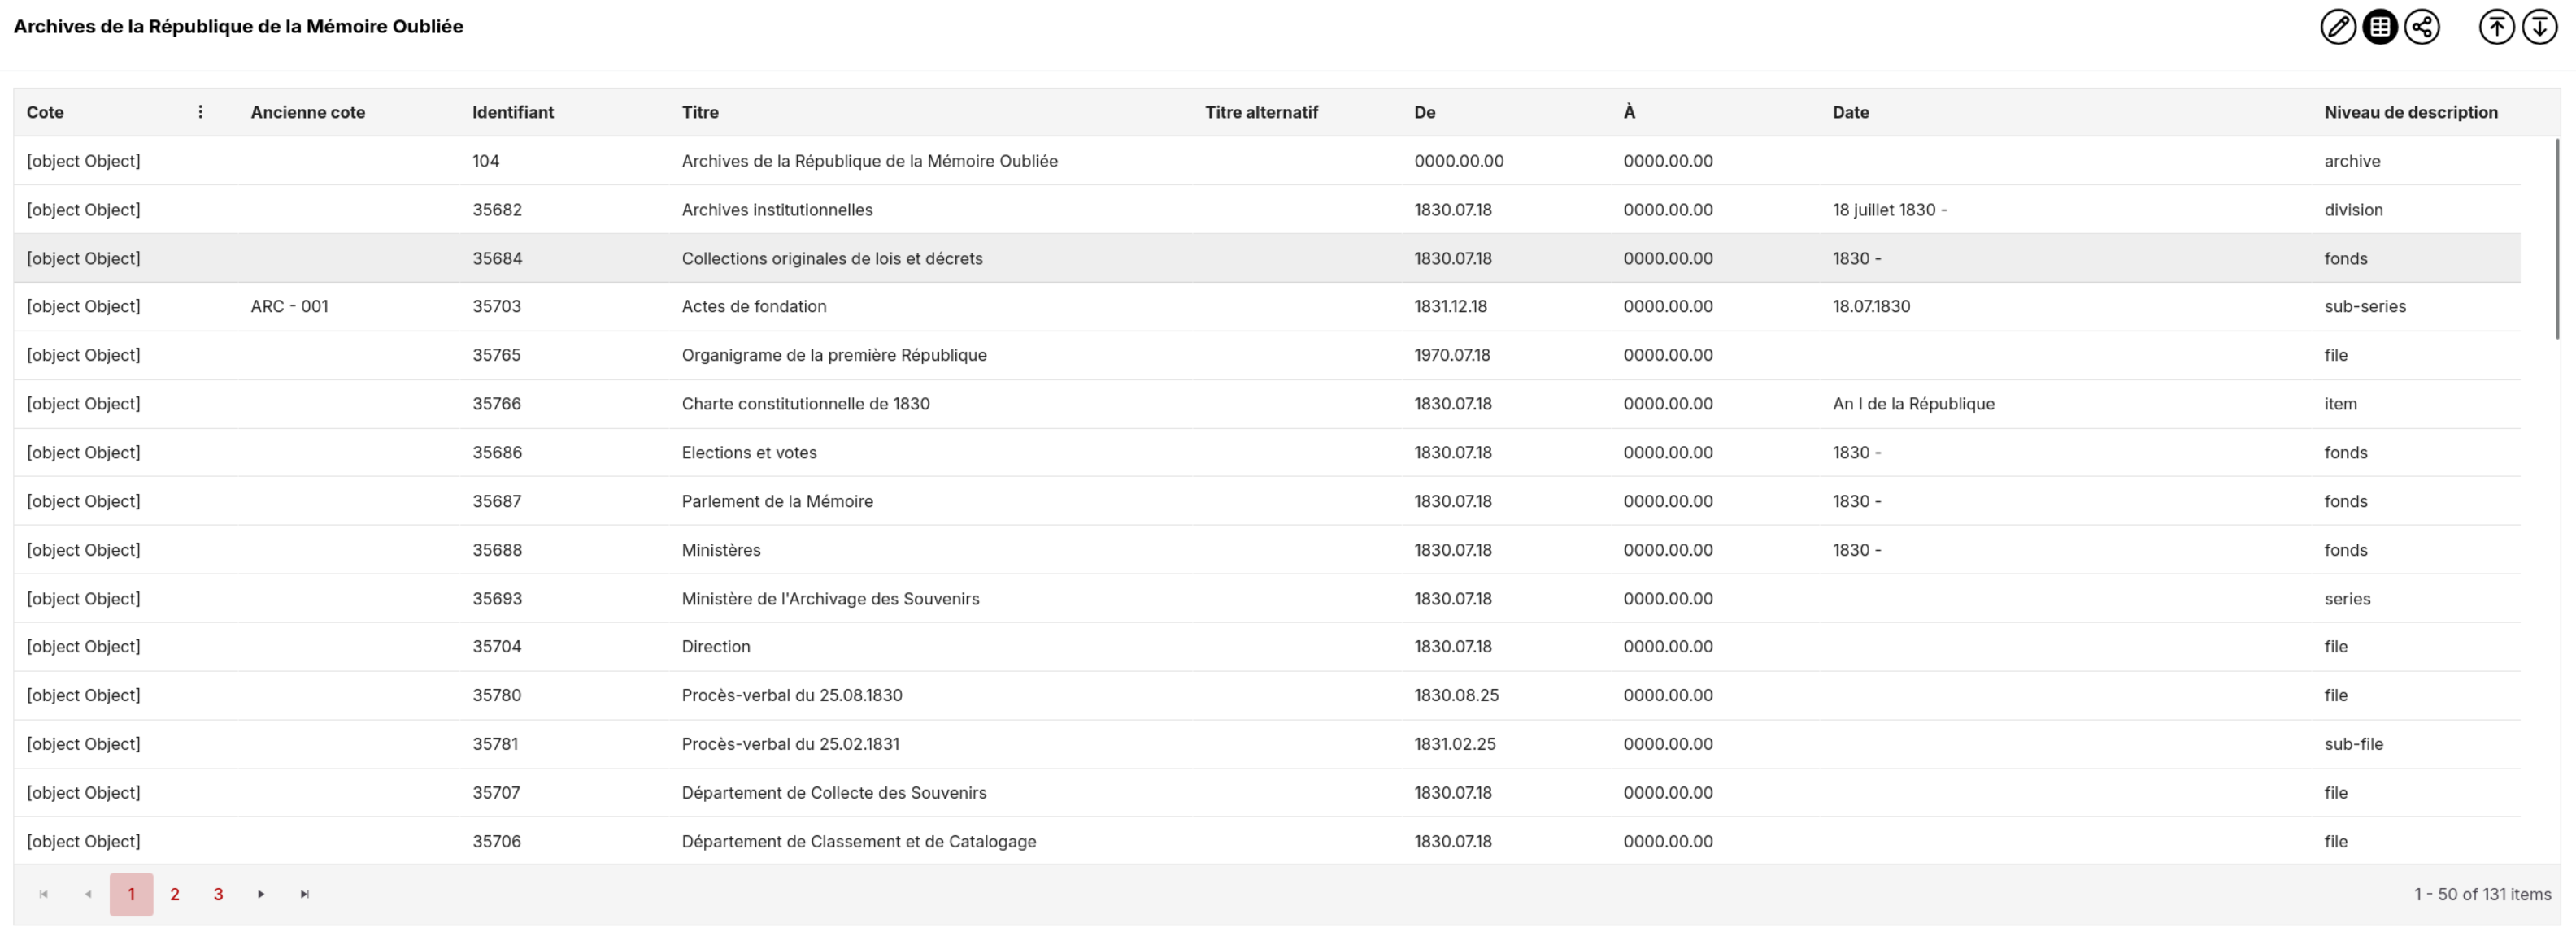
Task: Open the Cote column options menu
Action: coord(200,112)
